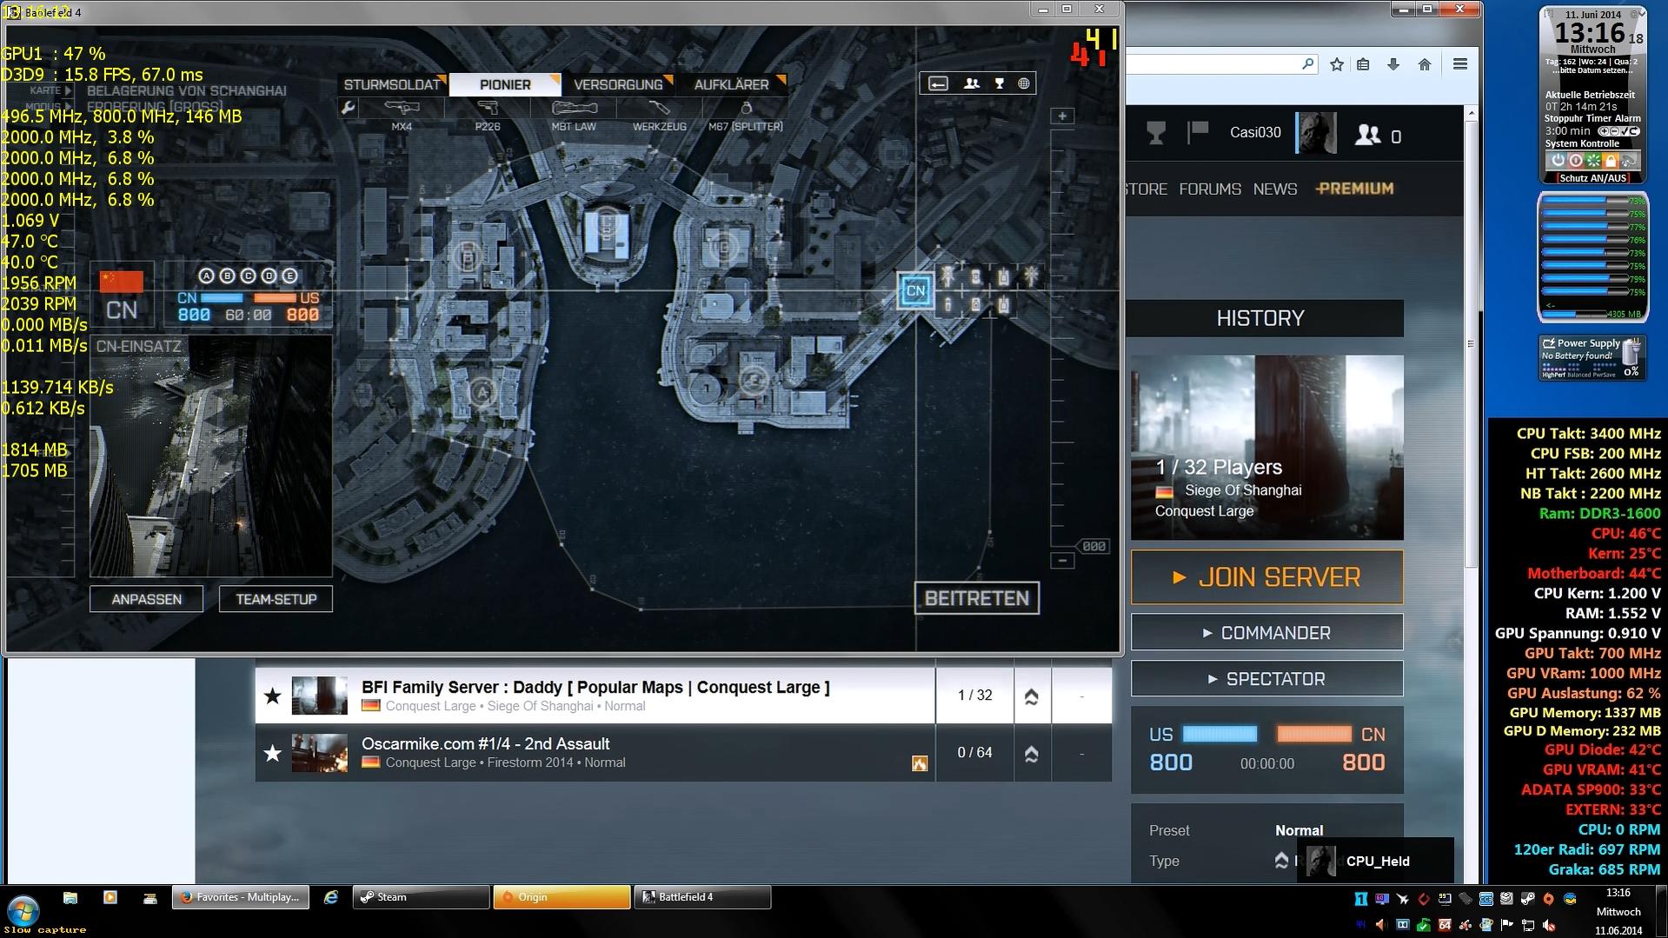Click the gadget shutdown power icon
Screen dimensions: 1668x938
pyautogui.click(x=1558, y=161)
